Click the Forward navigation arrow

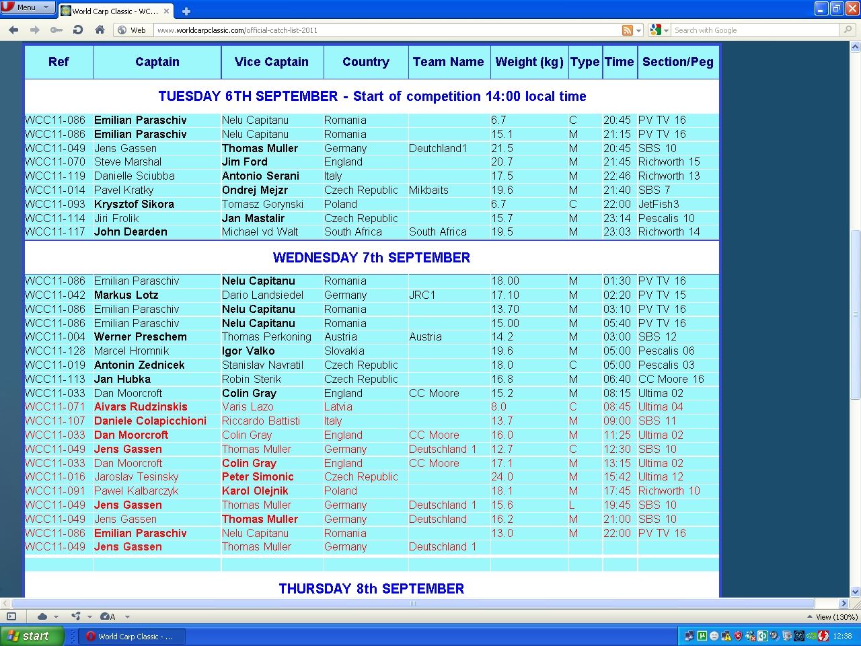click(x=35, y=30)
